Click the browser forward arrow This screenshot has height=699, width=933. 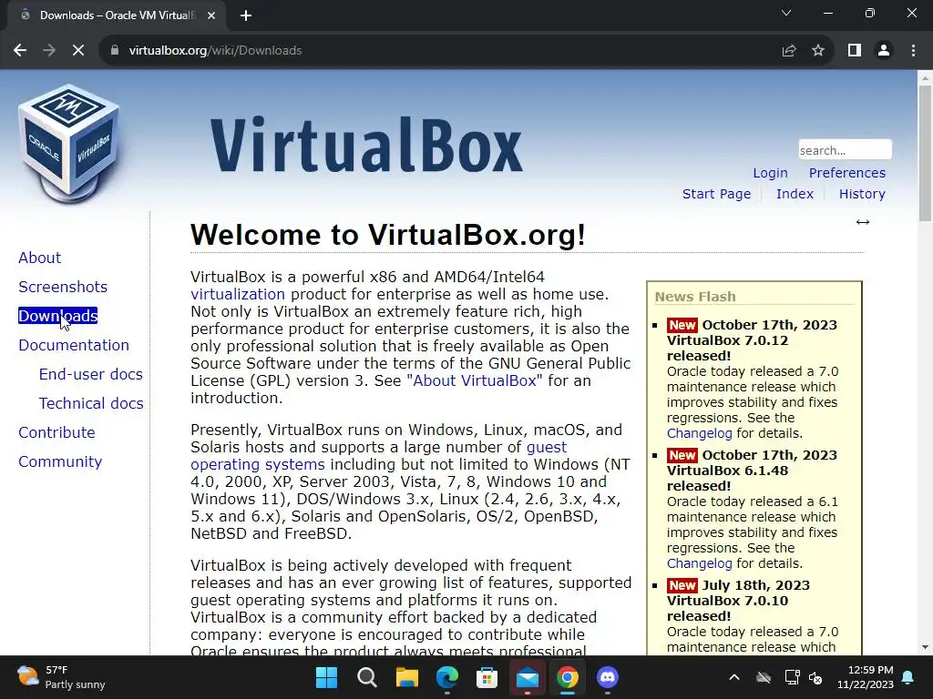pos(49,51)
